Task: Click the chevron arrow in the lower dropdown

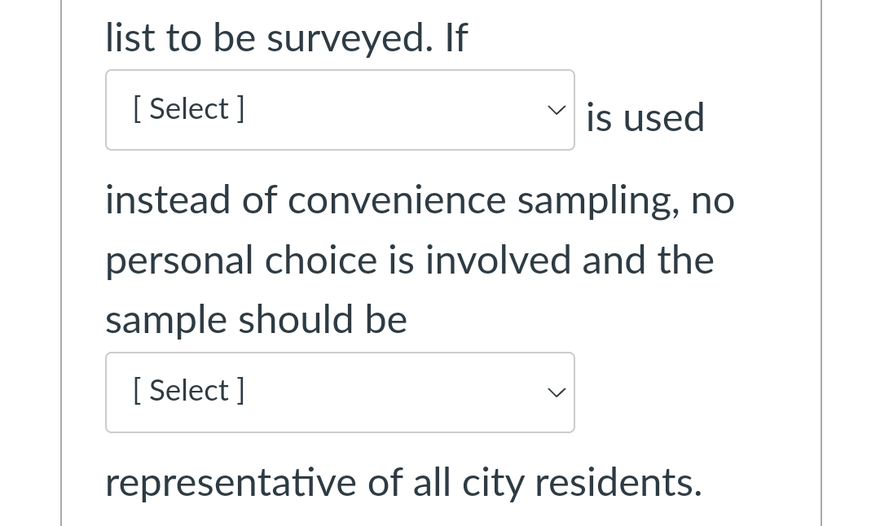Action: [x=557, y=392]
